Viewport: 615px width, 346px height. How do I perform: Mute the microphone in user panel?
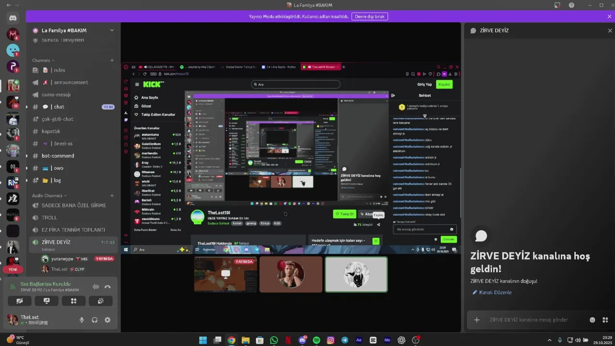(x=82, y=320)
